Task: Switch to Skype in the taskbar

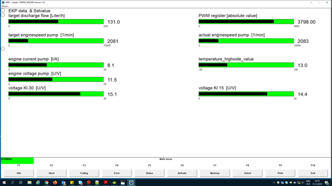Action: point(80,182)
